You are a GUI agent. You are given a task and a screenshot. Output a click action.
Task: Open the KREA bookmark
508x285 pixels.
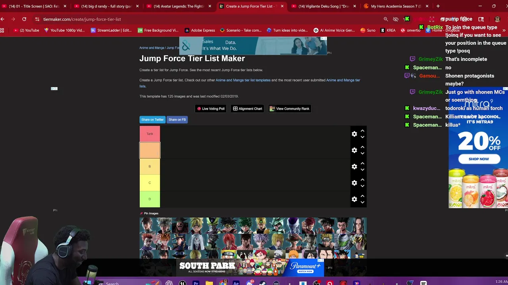pyautogui.click(x=388, y=30)
